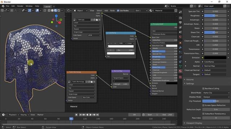Select rendered viewport shading

tap(59, 10)
